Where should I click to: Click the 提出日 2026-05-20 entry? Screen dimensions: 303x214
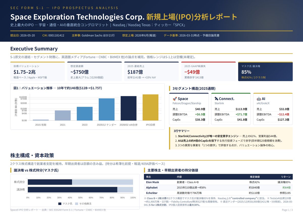click(x=22, y=35)
